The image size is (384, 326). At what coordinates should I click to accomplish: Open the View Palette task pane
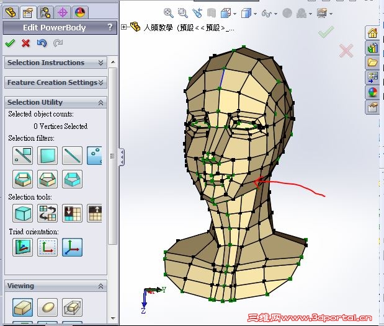point(372,77)
